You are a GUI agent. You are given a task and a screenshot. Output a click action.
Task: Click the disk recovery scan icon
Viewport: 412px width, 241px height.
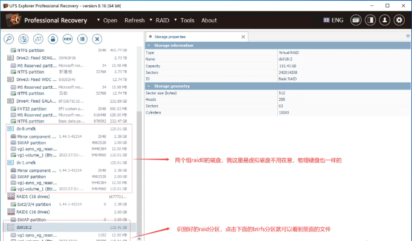tap(24, 39)
